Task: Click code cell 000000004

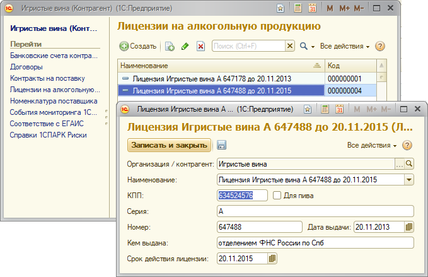Action: pyautogui.click(x=350, y=91)
